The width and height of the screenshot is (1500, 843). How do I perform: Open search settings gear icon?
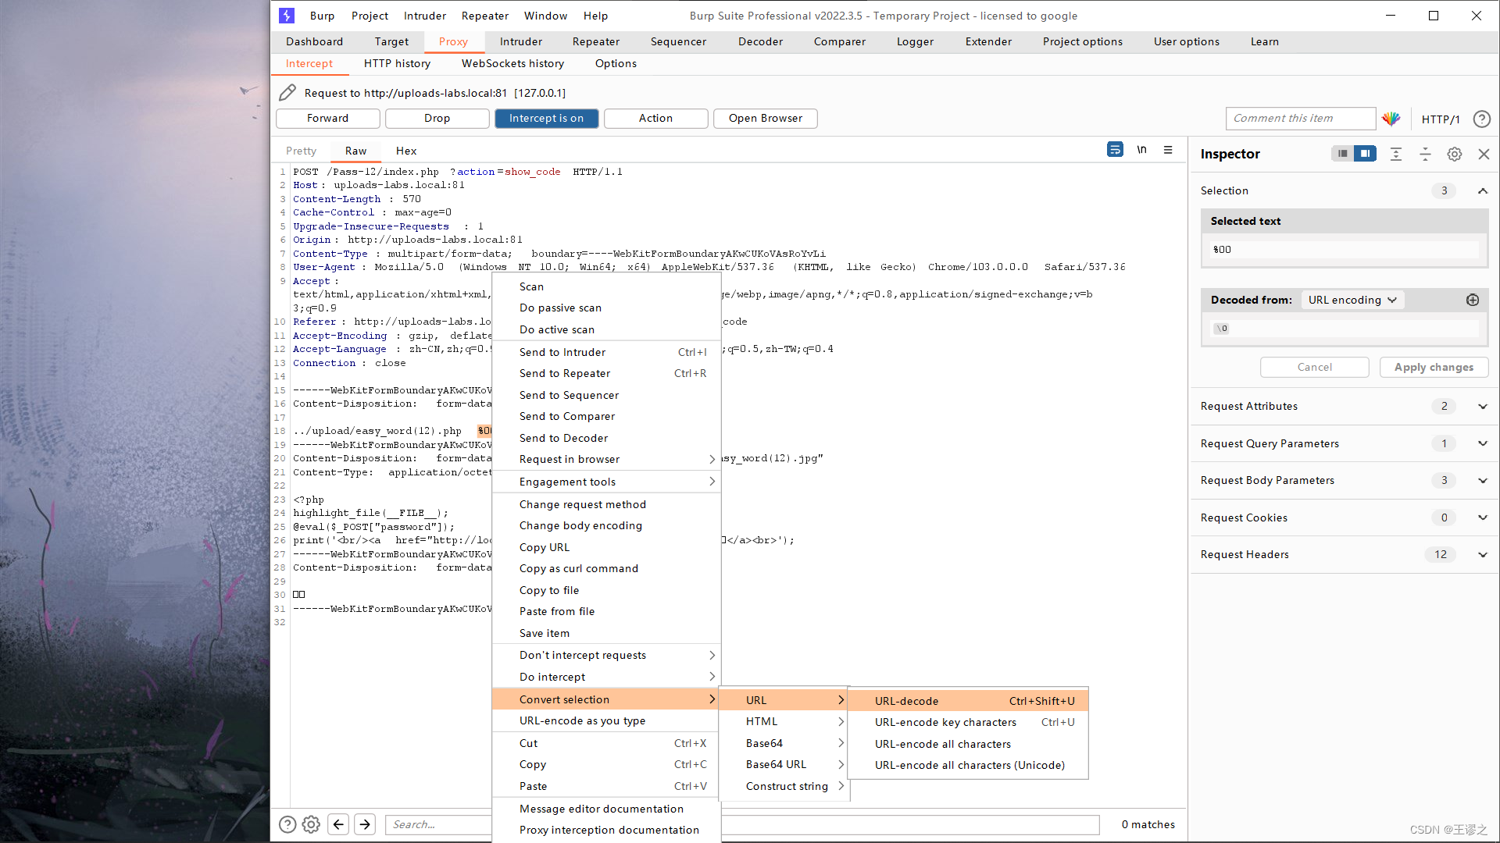tap(311, 824)
